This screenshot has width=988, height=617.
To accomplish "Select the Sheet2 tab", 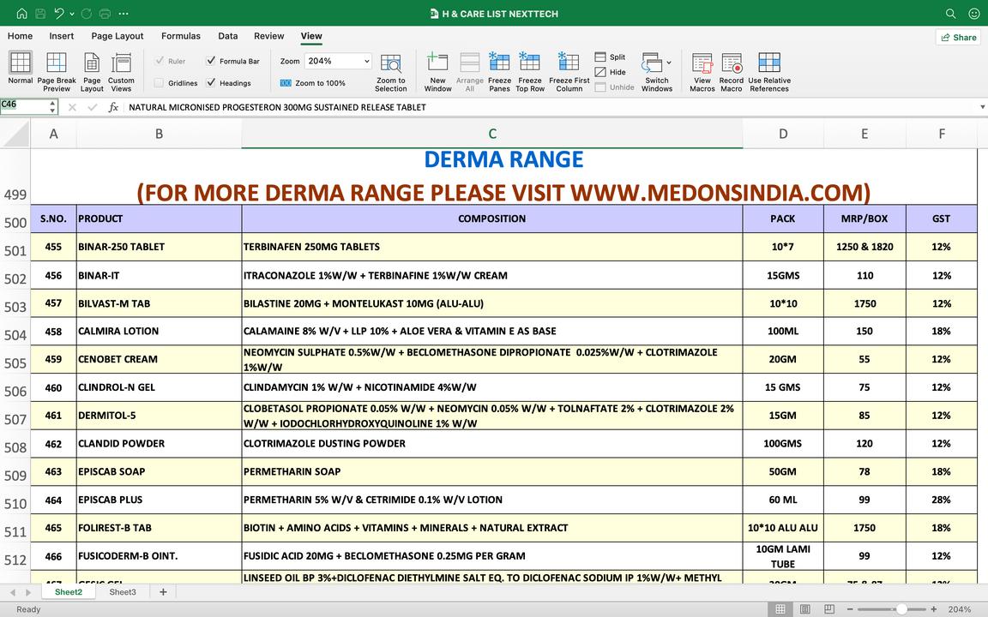I will pos(69,592).
